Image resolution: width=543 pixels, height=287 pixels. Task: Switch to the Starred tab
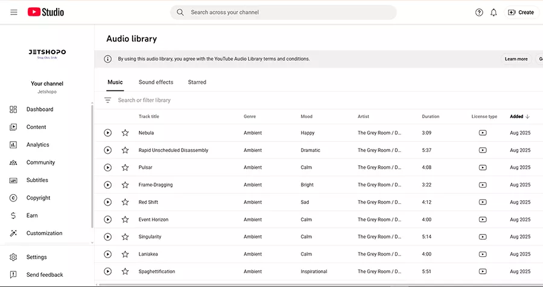tap(197, 83)
